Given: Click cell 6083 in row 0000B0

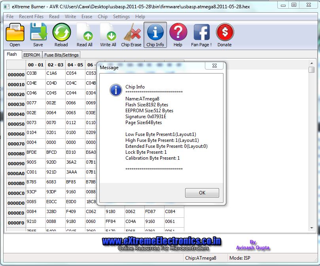Looking at the screenshot, I should click(55, 183).
